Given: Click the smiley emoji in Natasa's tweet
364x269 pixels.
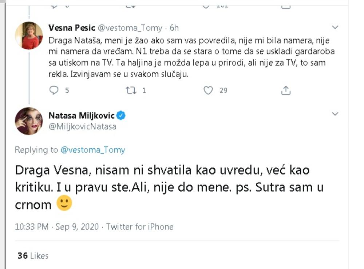Looking at the screenshot, I should (64, 204).
